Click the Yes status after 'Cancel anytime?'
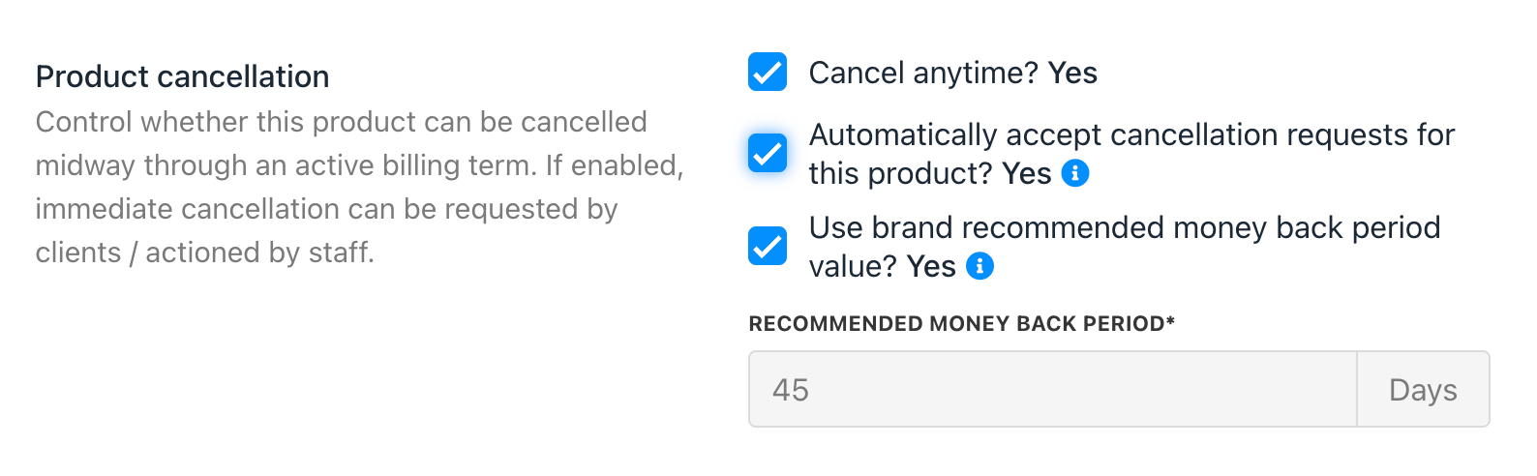 point(1072,73)
